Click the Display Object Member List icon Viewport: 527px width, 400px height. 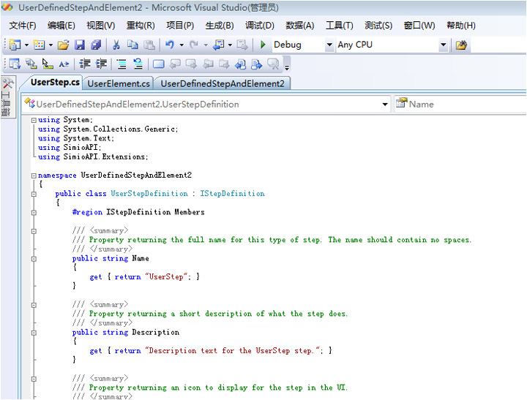point(15,64)
